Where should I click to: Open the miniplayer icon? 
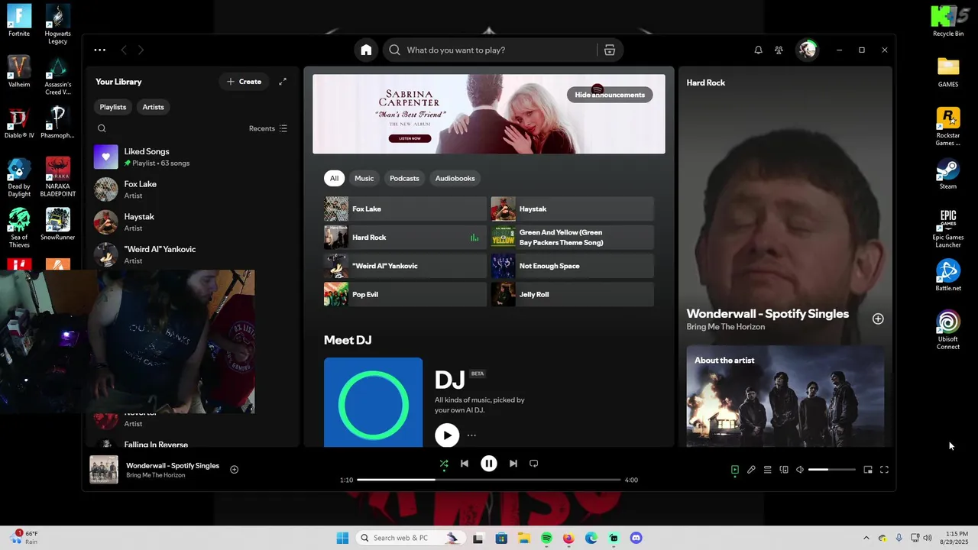(868, 470)
